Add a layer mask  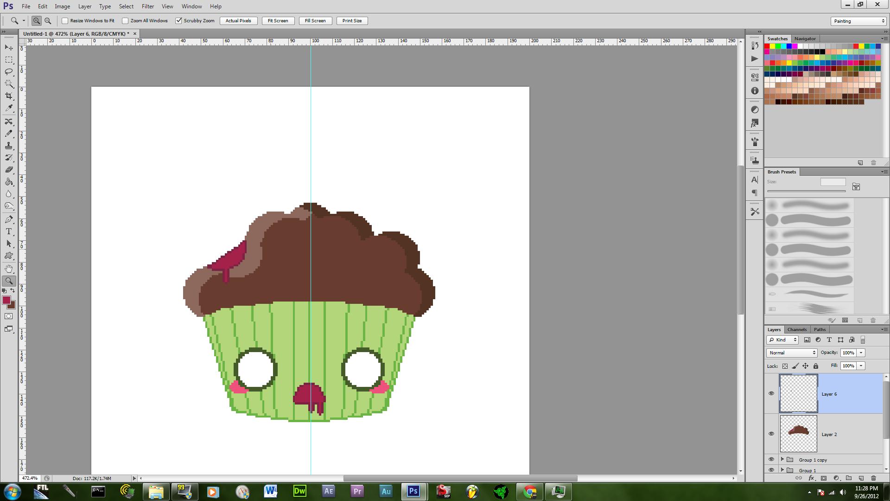tap(824, 478)
